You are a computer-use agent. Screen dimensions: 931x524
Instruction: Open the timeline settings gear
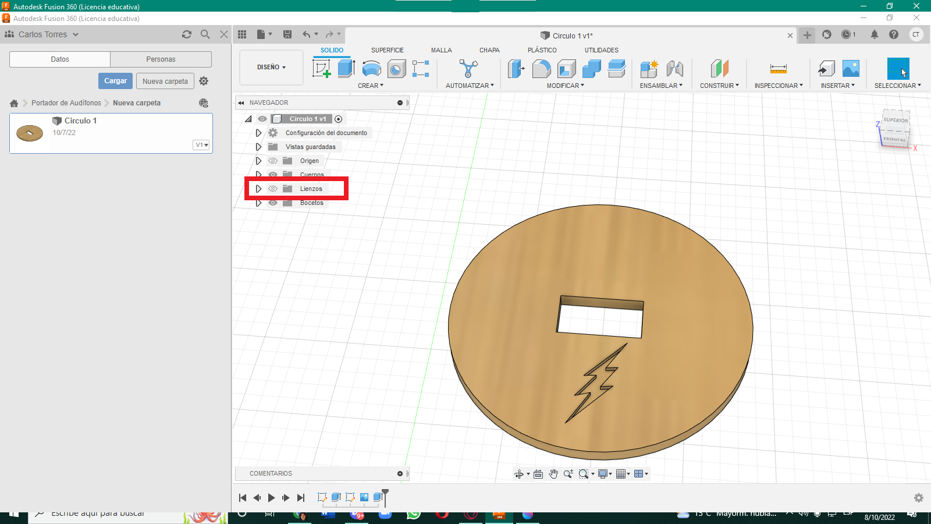pos(919,498)
